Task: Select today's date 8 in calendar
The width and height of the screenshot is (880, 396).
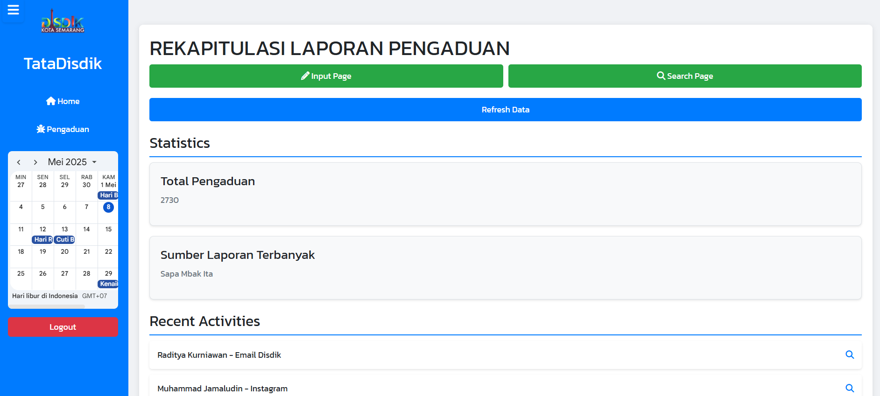Action: tap(108, 207)
